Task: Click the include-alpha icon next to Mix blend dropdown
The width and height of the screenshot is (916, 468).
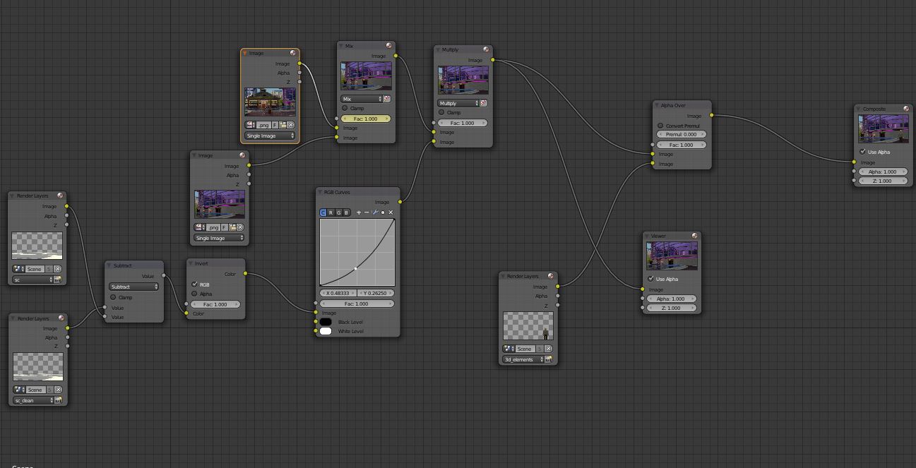Action: 386,99
